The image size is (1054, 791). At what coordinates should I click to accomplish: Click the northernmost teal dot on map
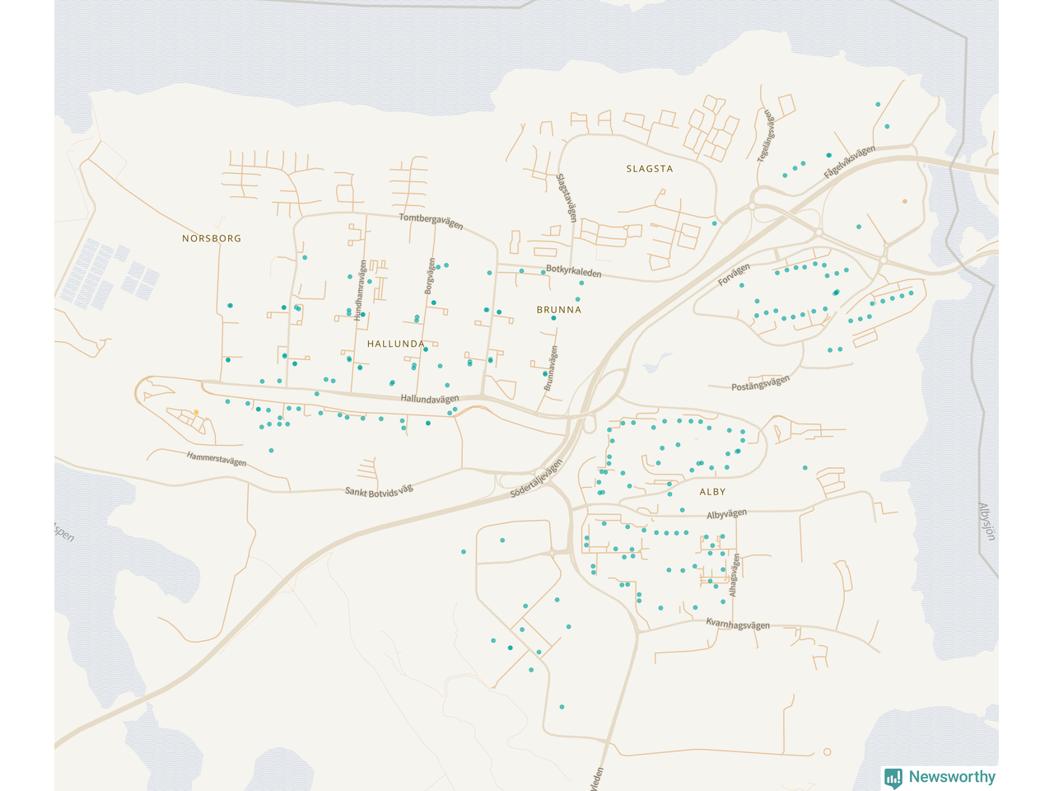pyautogui.click(x=878, y=105)
